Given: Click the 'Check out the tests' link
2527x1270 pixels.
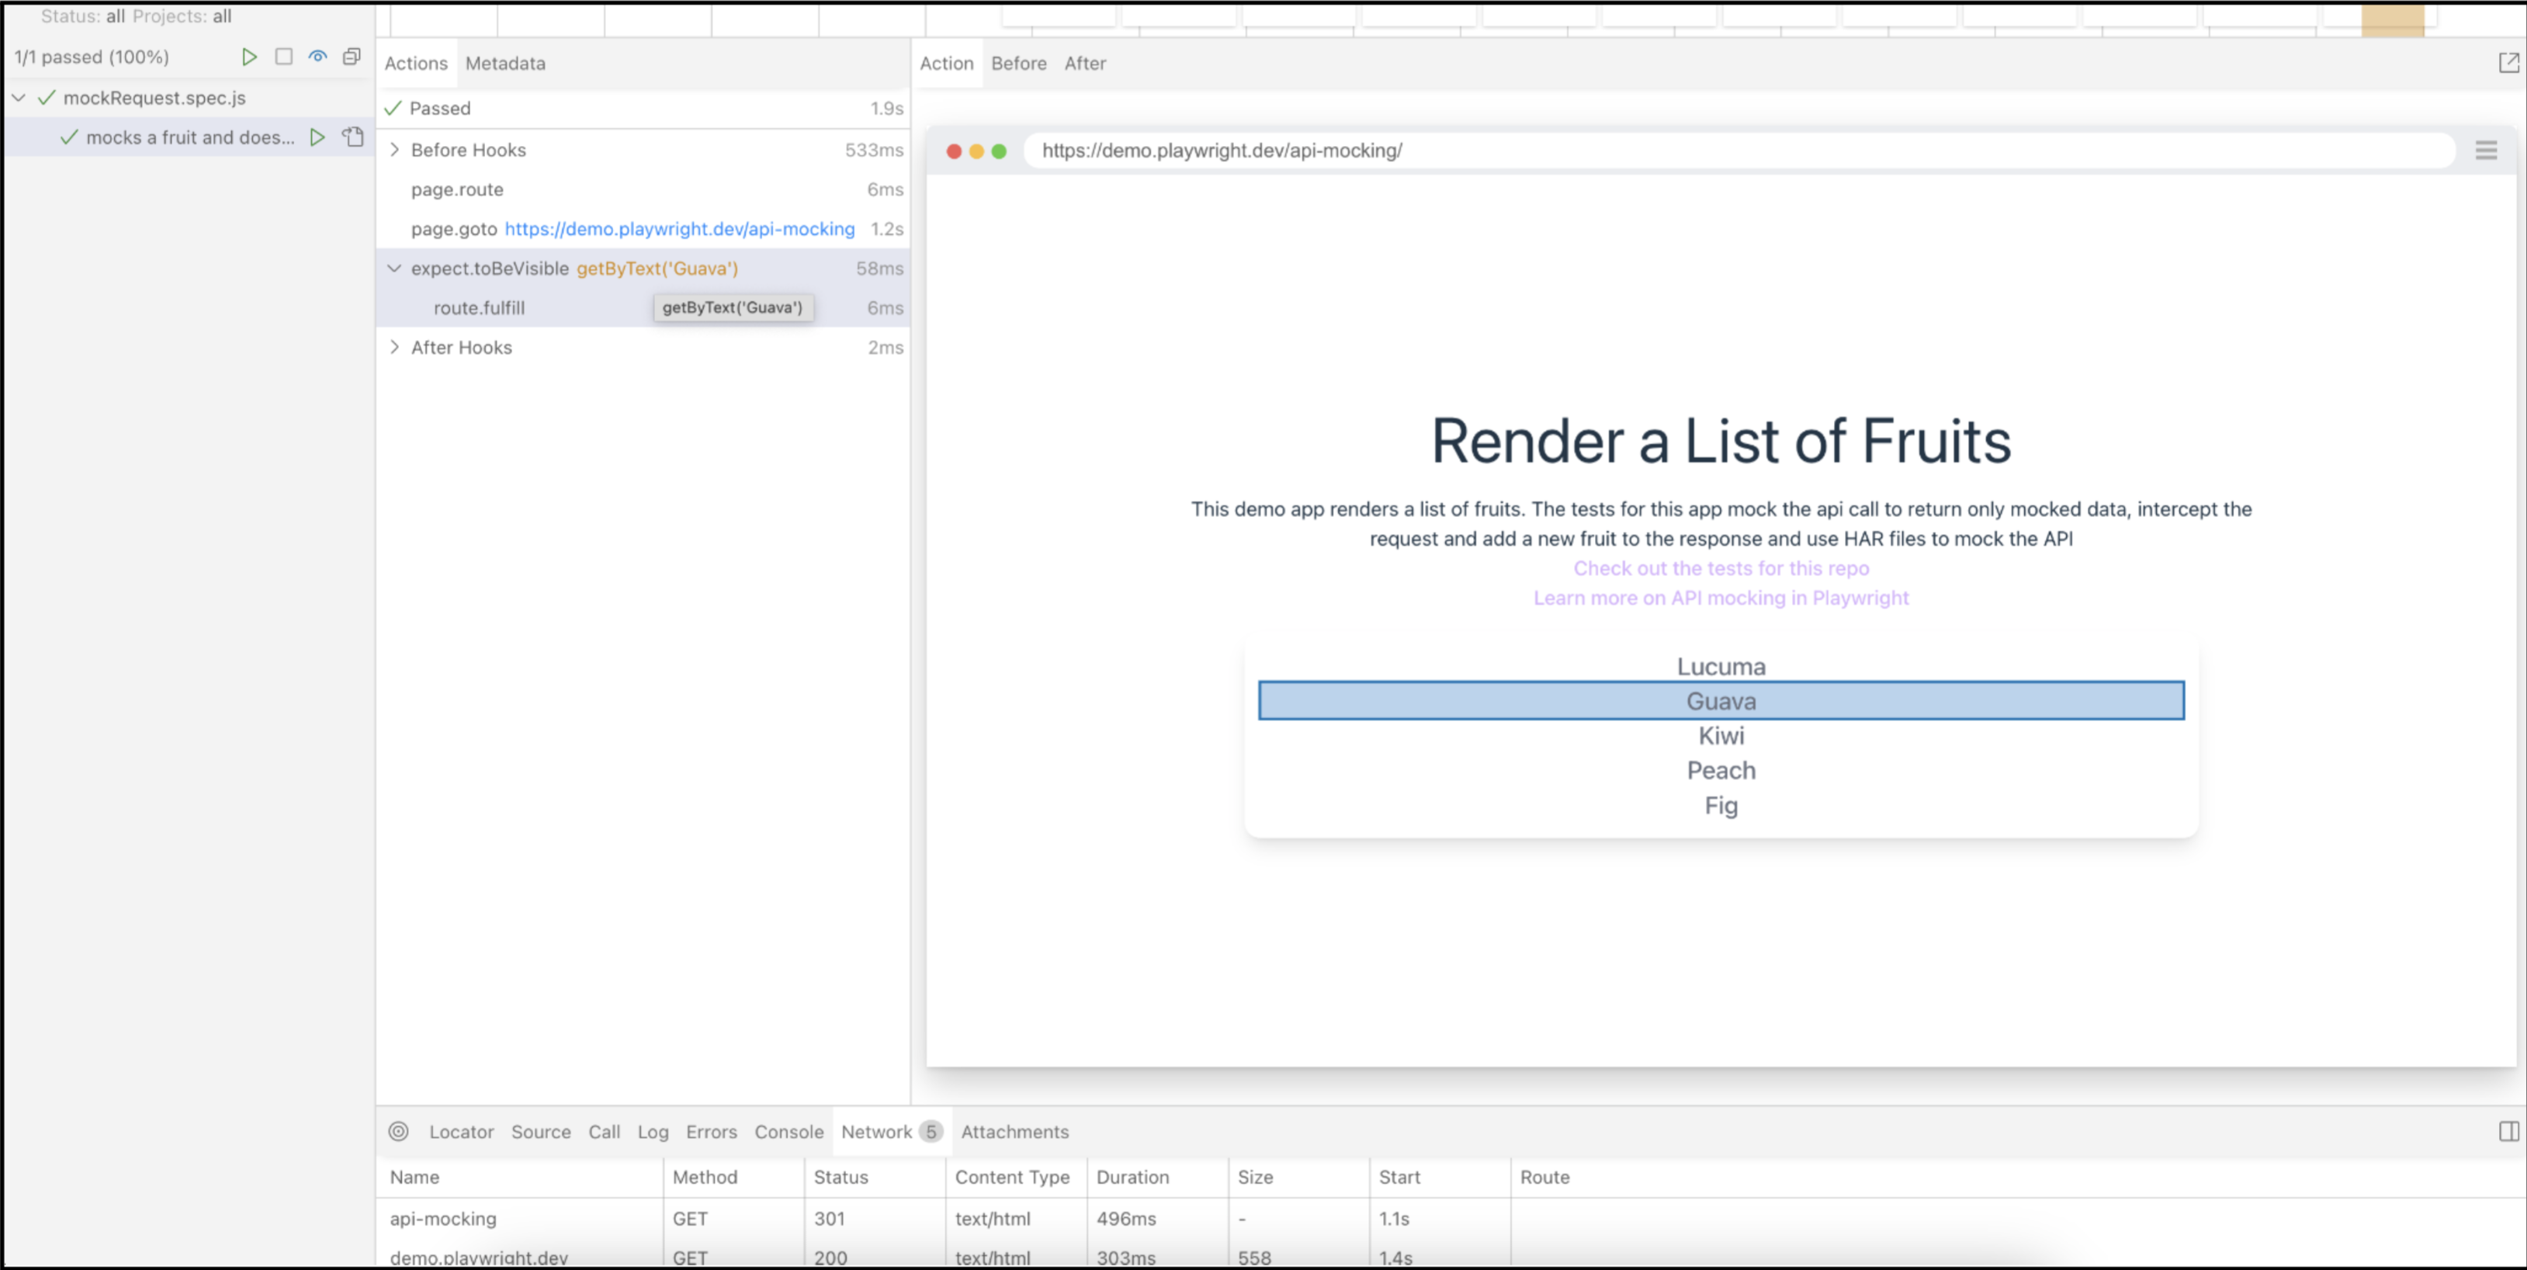Looking at the screenshot, I should tap(1721, 568).
